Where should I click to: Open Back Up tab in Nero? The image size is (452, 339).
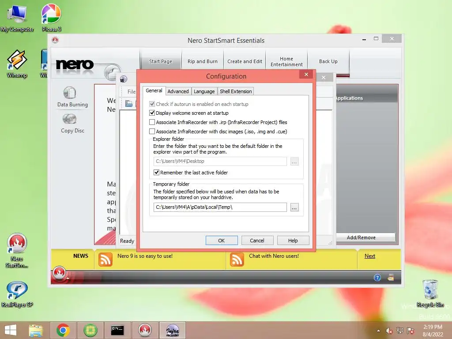point(328,61)
